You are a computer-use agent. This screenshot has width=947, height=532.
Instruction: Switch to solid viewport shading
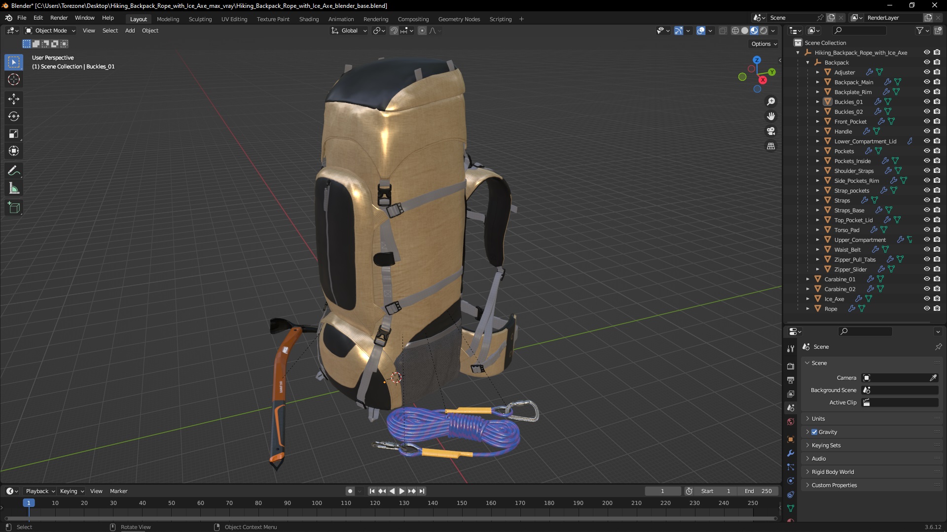[x=745, y=31]
